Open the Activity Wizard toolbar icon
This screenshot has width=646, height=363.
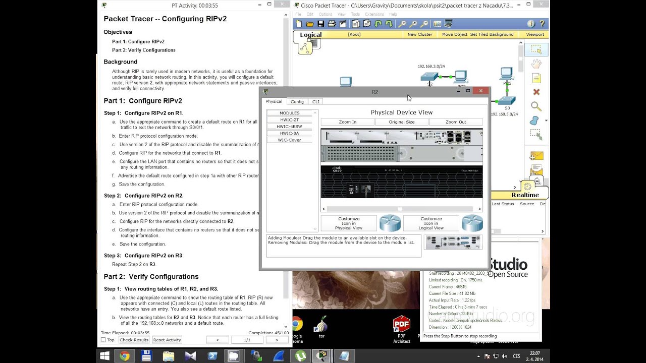pos(343,24)
